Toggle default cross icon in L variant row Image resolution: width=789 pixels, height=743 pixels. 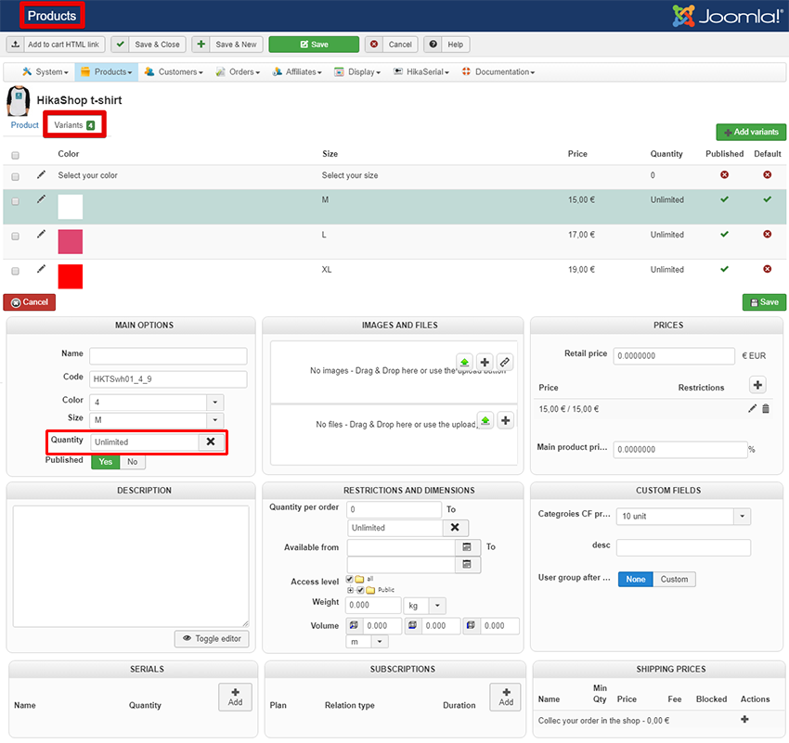(767, 234)
